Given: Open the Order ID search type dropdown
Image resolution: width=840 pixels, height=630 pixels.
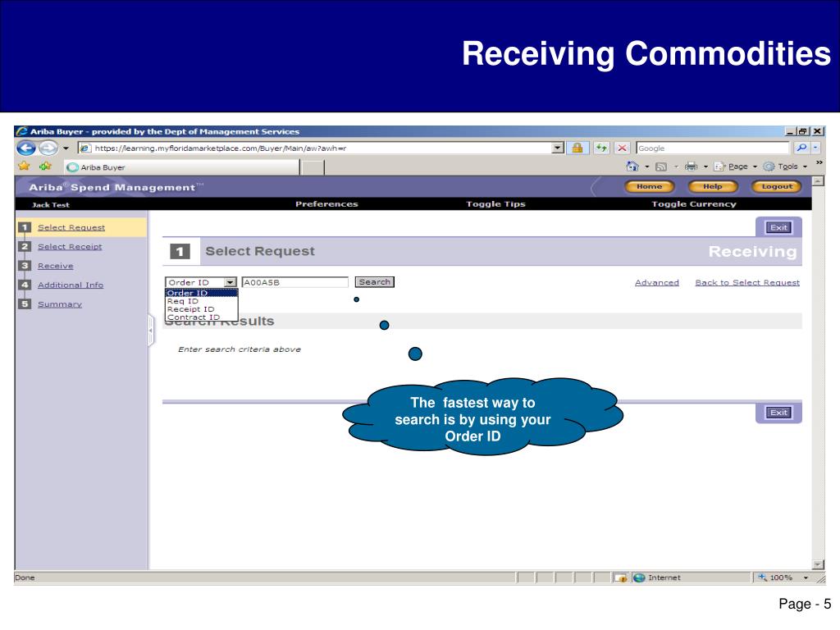Looking at the screenshot, I should (201, 282).
